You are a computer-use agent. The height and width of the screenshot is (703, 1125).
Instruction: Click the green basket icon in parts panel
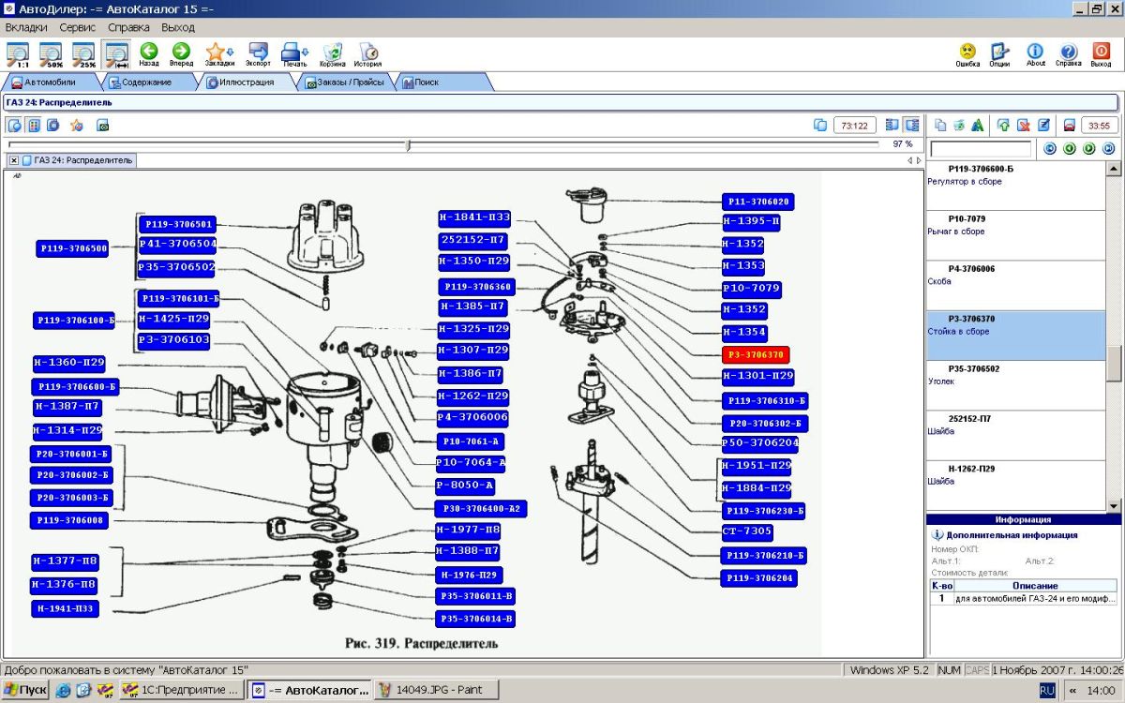959,125
